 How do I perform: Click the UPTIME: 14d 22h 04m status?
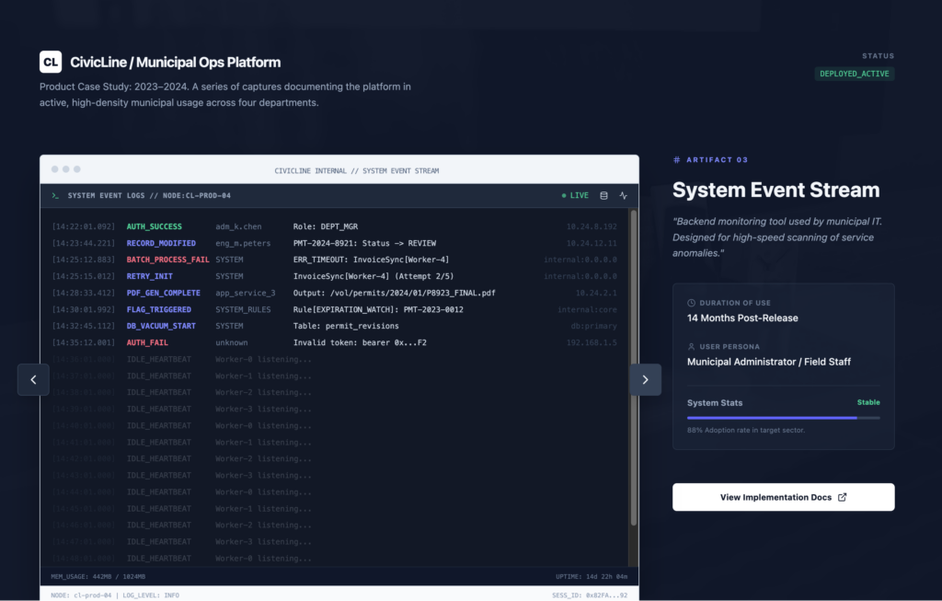pos(592,576)
